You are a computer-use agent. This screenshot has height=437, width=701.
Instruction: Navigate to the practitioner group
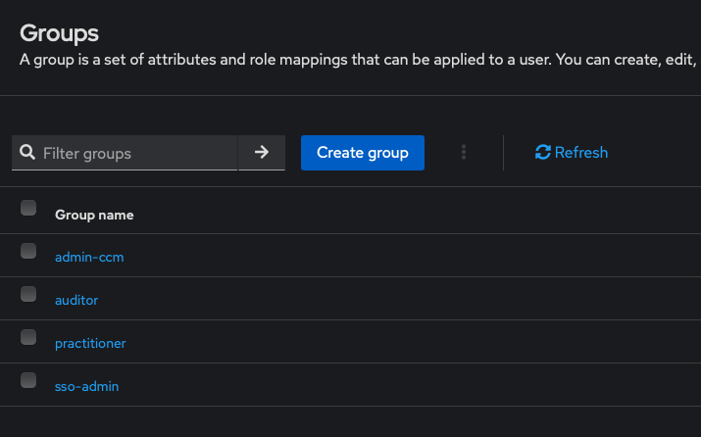[x=90, y=343]
